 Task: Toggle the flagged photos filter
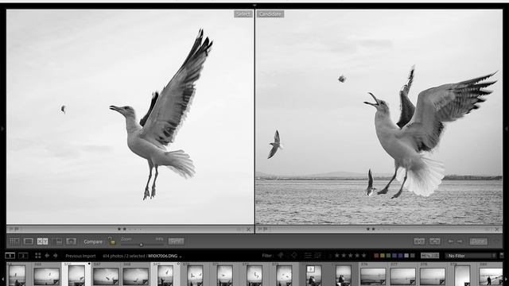pos(281,256)
